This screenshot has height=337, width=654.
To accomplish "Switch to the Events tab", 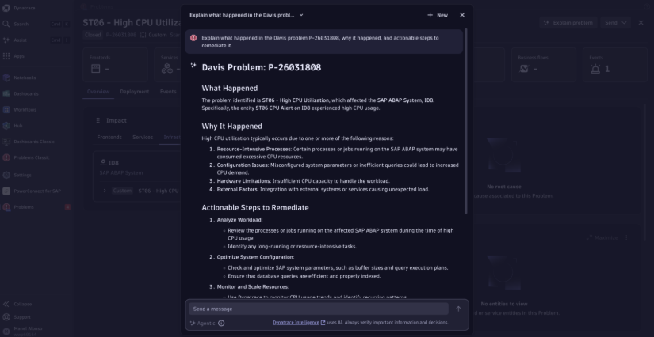I will tap(168, 92).
